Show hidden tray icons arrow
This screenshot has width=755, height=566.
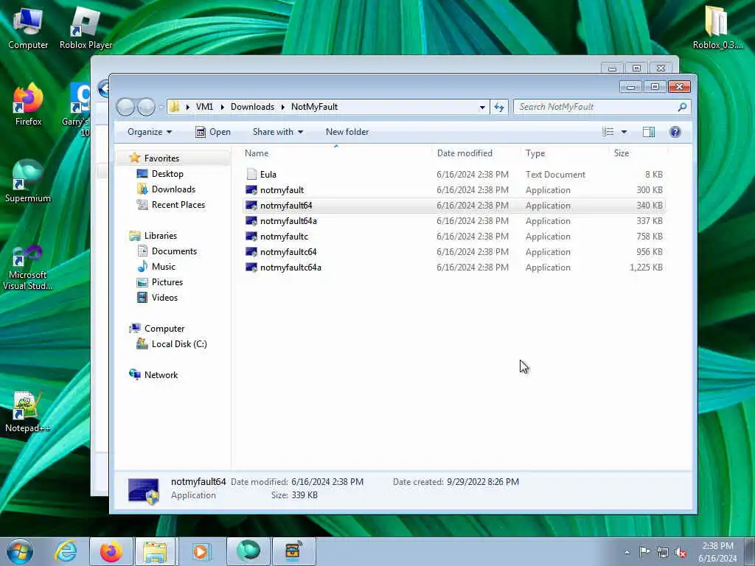pos(627,553)
